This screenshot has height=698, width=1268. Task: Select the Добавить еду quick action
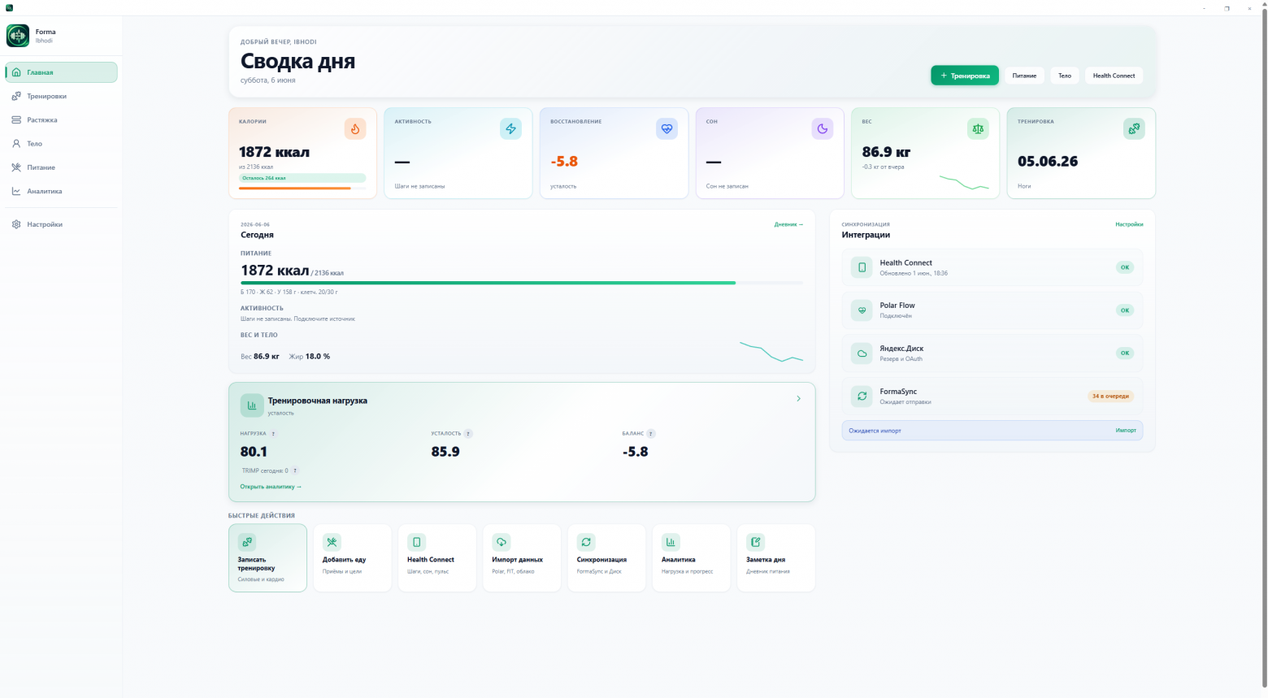pos(352,557)
